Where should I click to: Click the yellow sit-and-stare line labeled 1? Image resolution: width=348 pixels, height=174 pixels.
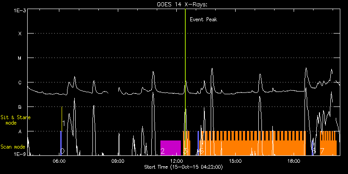tap(62, 119)
